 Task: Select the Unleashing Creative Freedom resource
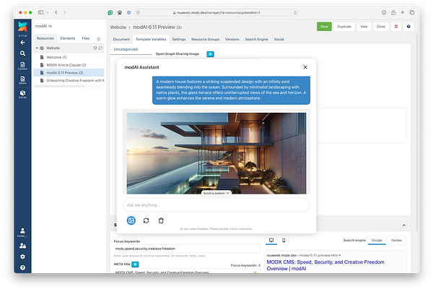tap(69, 80)
